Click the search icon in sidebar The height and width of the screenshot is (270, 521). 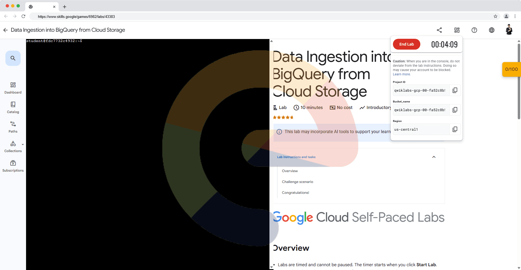[13, 58]
